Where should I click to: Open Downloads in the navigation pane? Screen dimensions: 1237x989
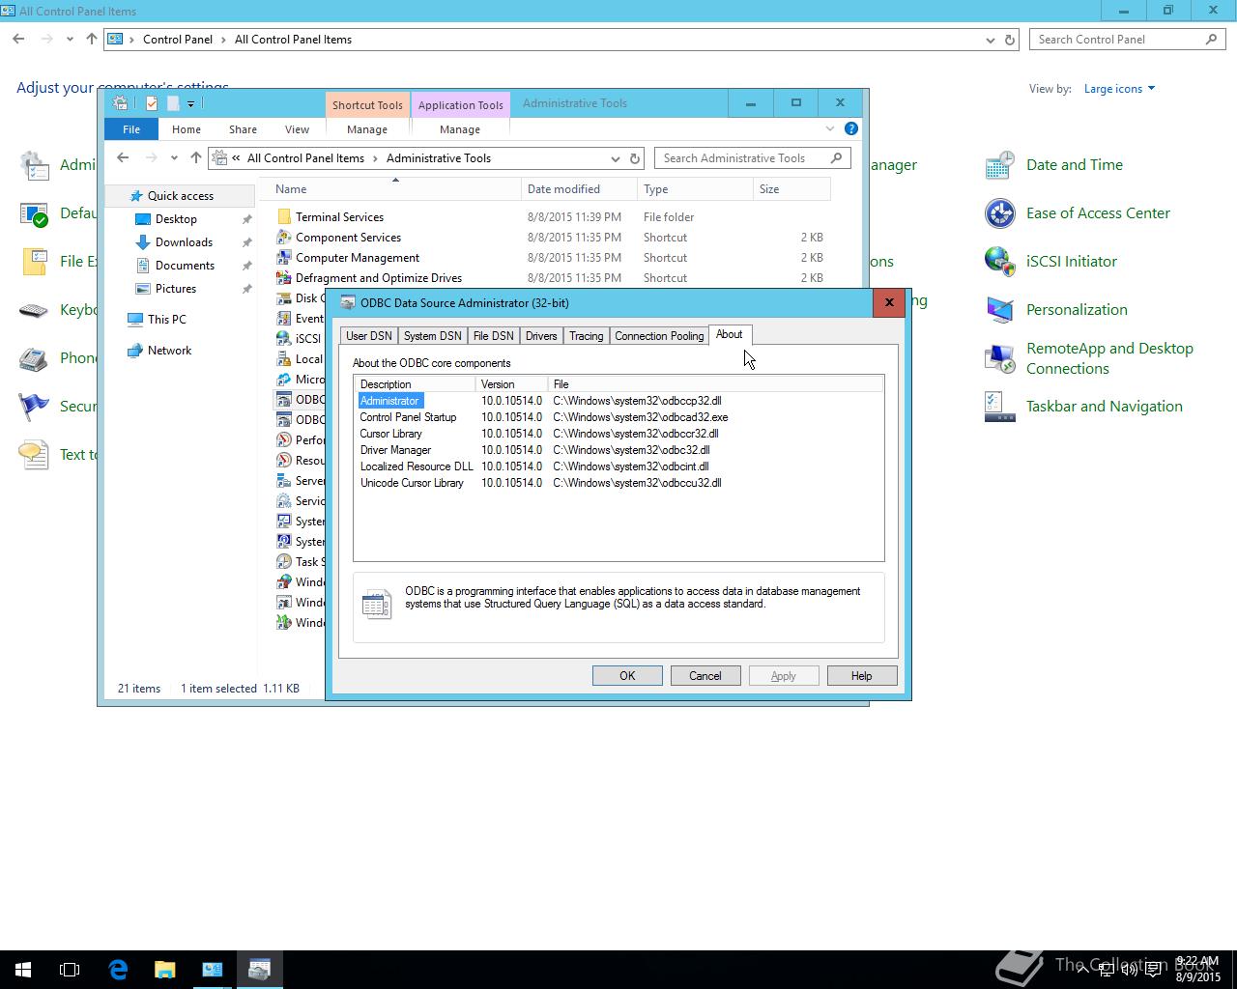[184, 242]
